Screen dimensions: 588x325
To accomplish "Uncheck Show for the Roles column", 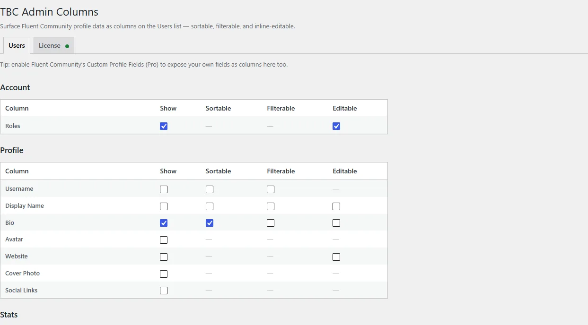I will click(x=164, y=126).
